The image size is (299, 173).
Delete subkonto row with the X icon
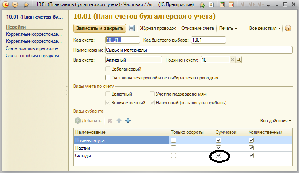110,121
